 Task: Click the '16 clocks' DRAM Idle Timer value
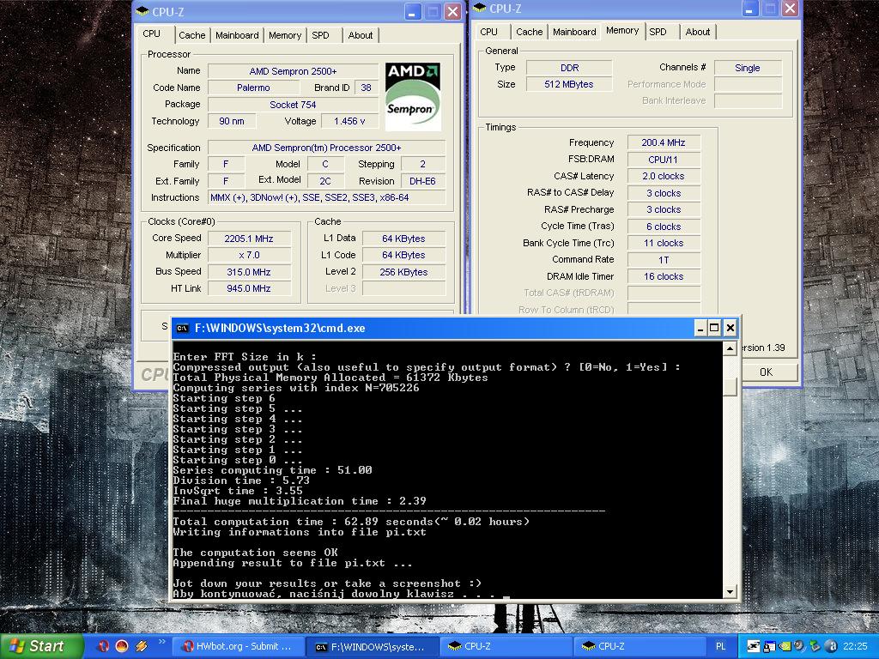pos(664,276)
